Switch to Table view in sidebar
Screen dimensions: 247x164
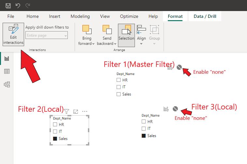coord(7,71)
